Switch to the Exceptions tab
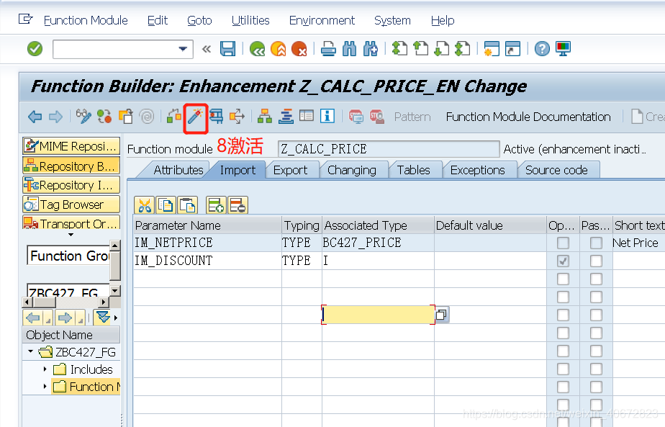 pyautogui.click(x=478, y=170)
